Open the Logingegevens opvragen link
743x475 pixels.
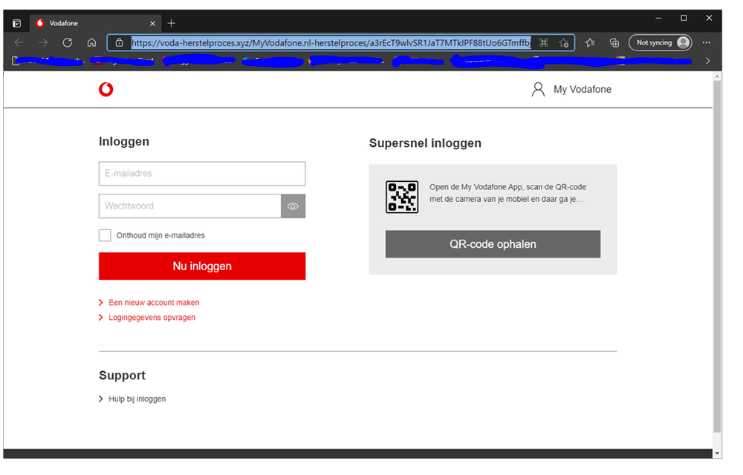[152, 318]
